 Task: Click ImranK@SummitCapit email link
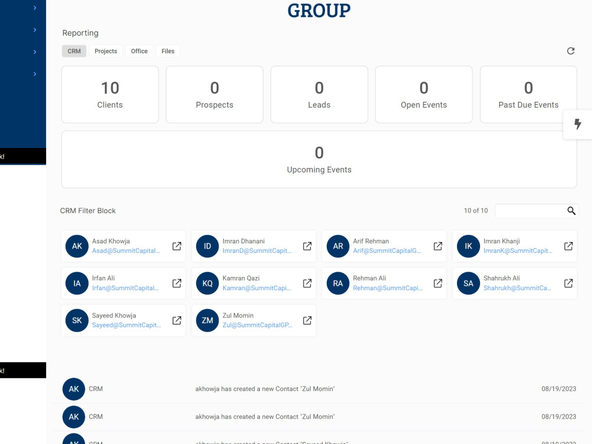(517, 250)
